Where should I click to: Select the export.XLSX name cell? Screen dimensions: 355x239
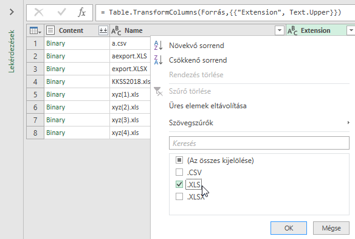click(x=130, y=69)
